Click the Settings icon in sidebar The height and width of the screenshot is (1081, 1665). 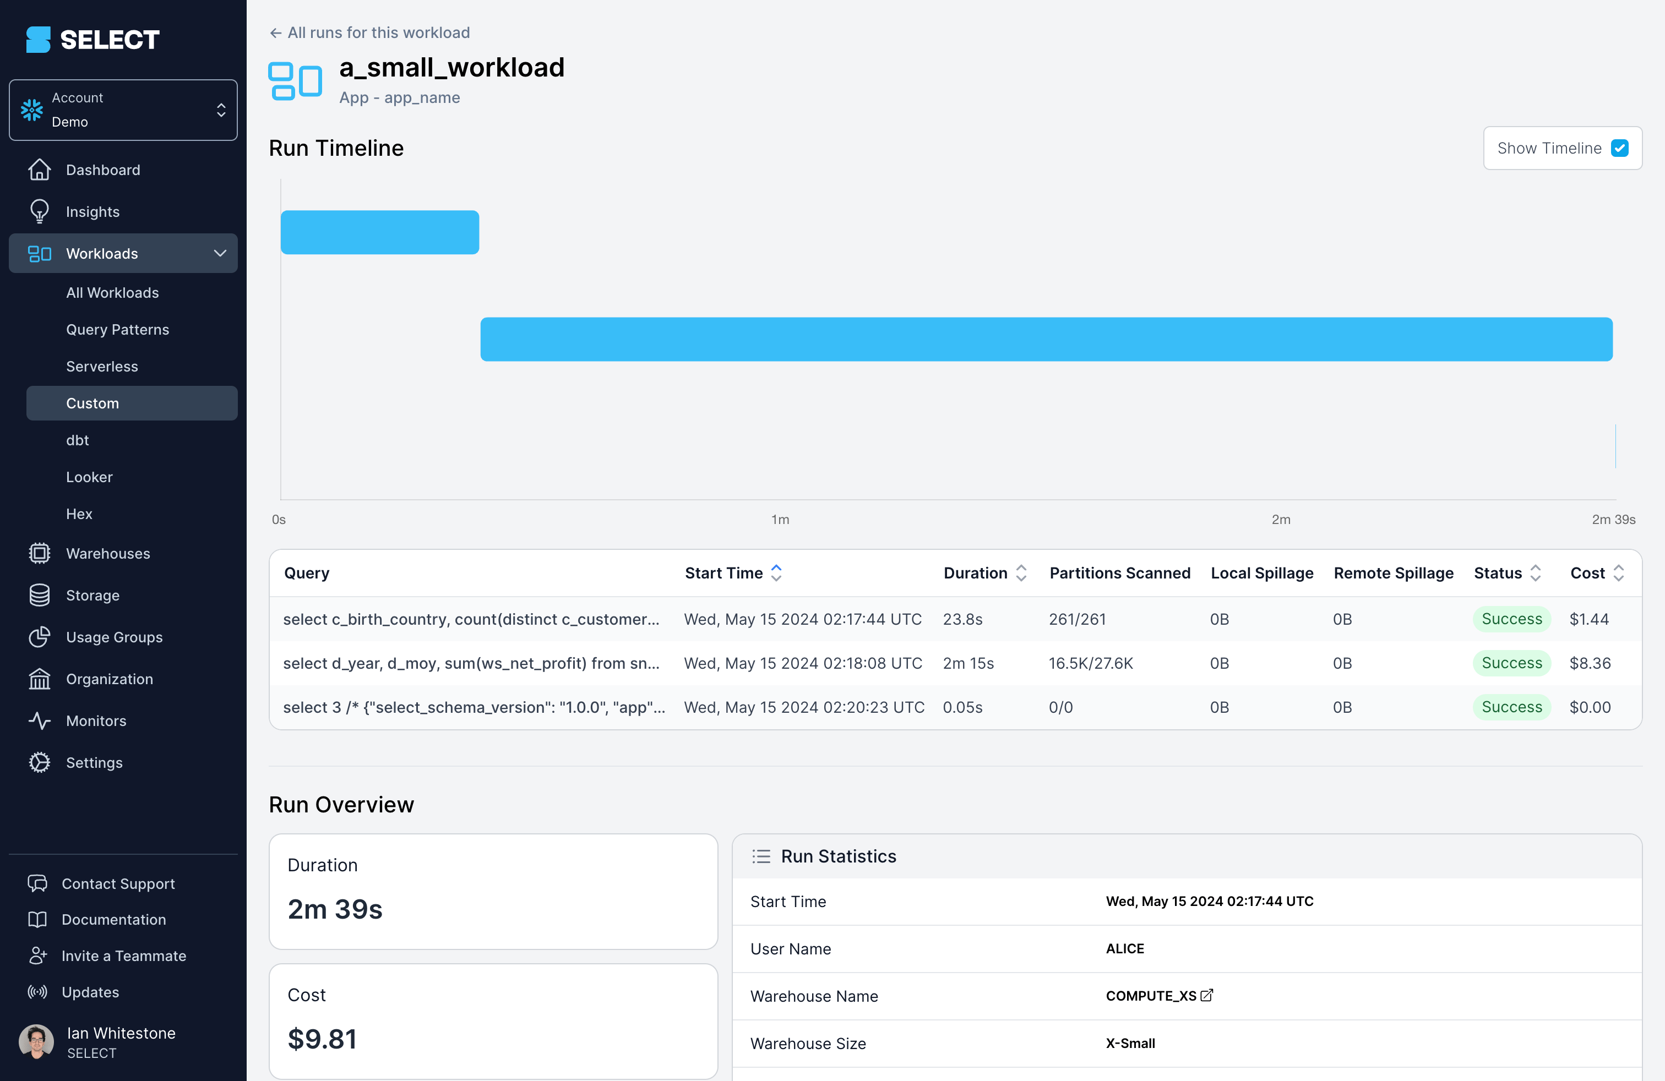pyautogui.click(x=39, y=762)
